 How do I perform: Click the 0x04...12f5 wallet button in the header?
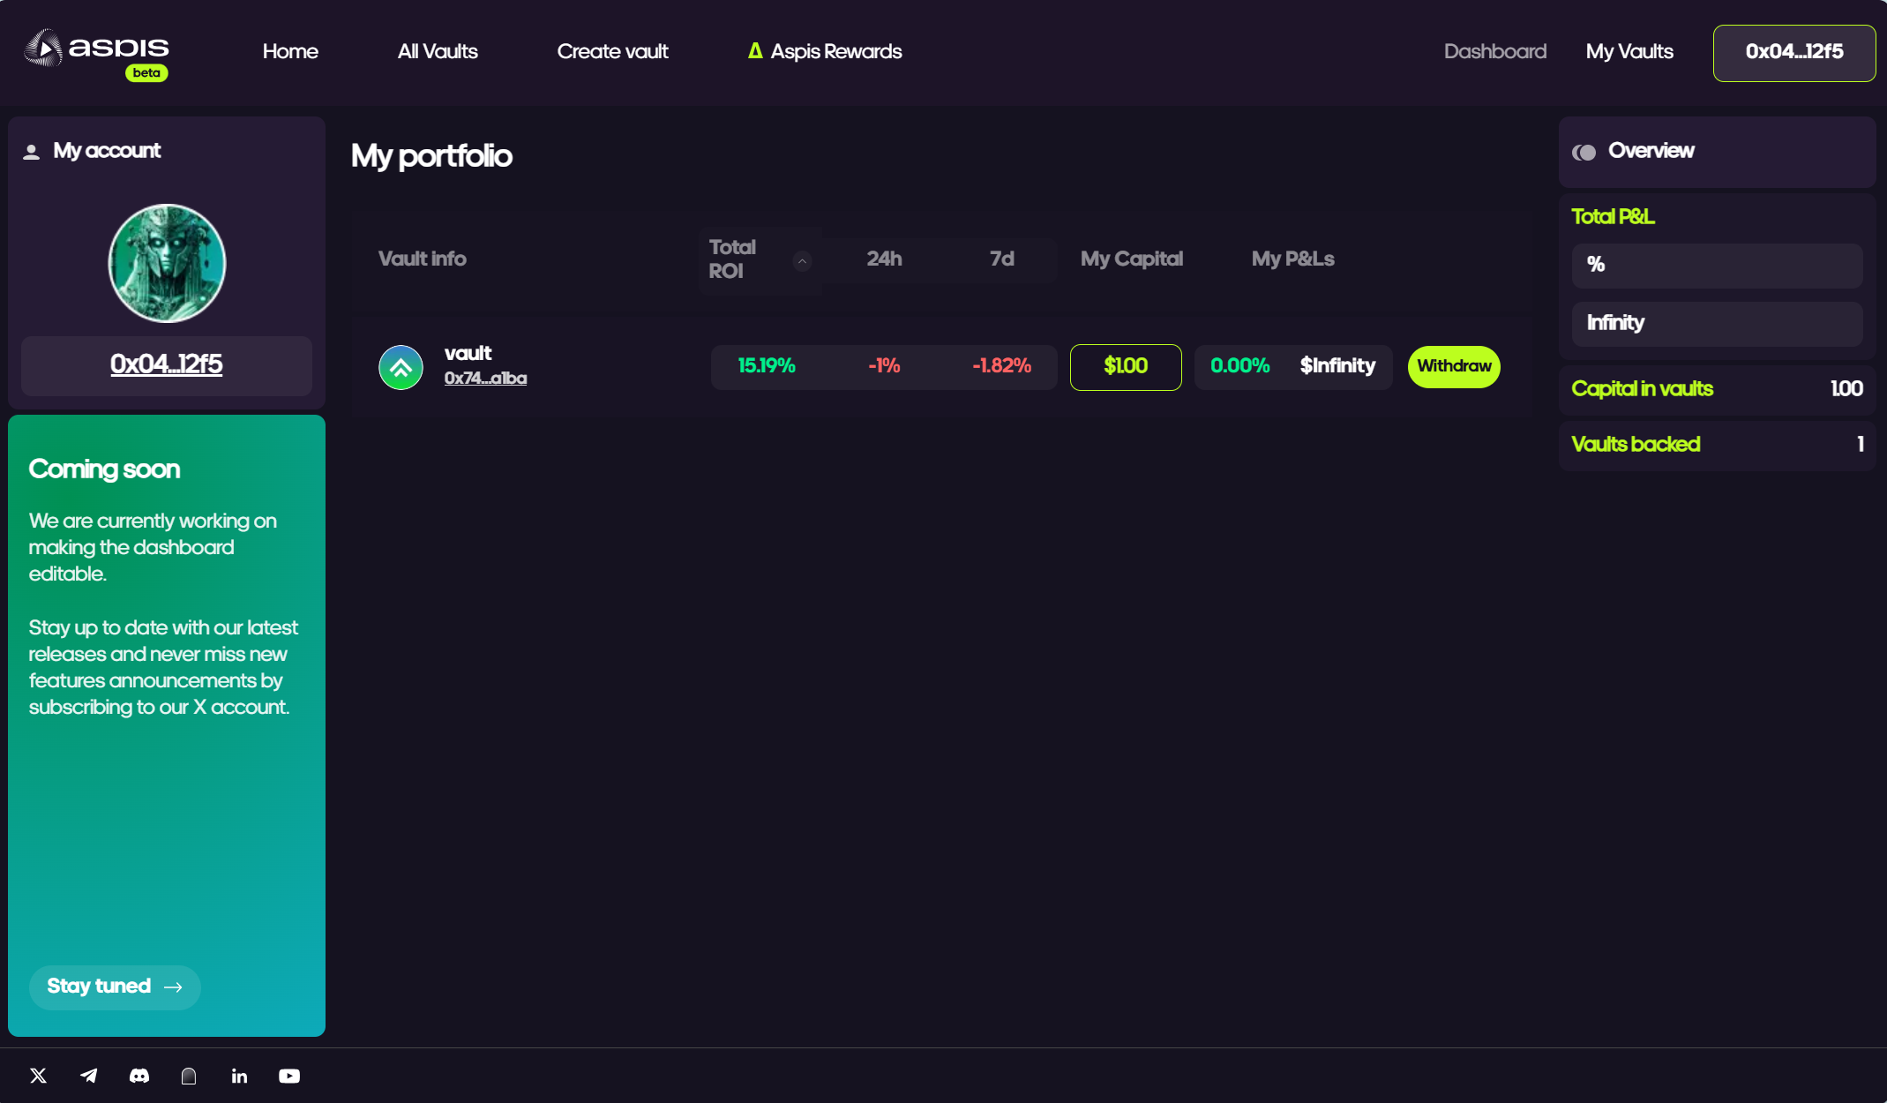pyautogui.click(x=1793, y=52)
